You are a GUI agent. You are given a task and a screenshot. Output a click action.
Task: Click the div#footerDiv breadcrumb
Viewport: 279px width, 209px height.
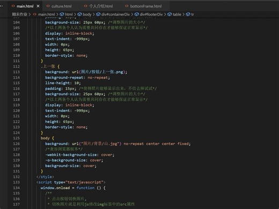pyautogui.click(x=151, y=14)
